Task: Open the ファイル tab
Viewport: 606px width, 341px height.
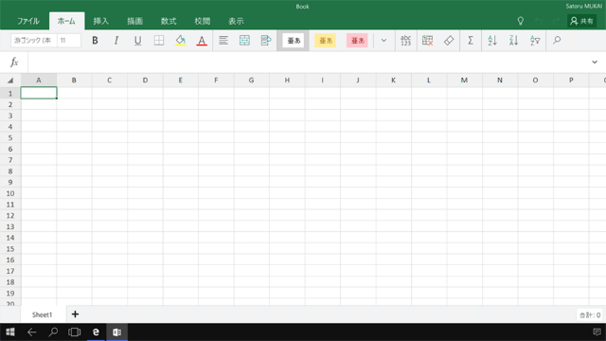Action: point(27,21)
